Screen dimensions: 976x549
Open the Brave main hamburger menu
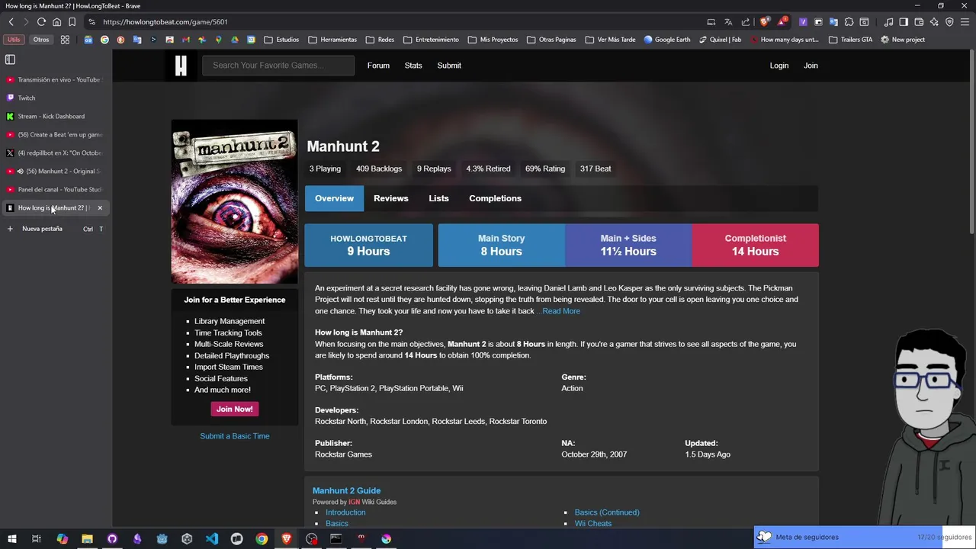965,22
